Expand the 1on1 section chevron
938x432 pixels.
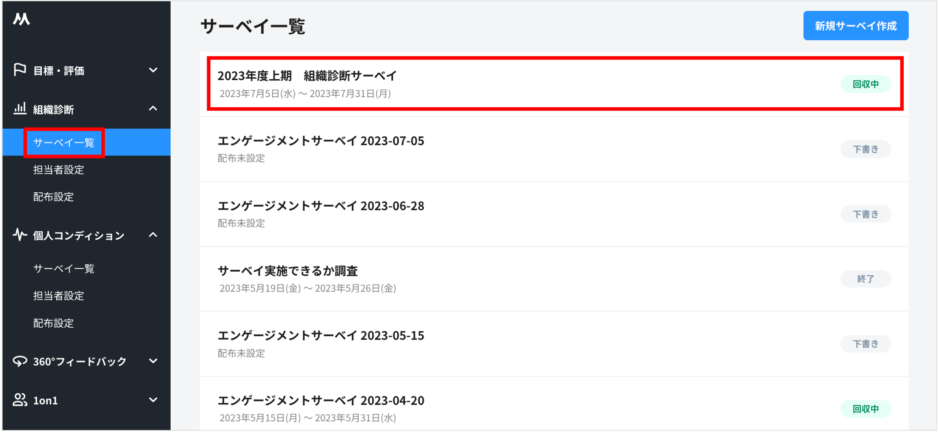click(x=154, y=400)
